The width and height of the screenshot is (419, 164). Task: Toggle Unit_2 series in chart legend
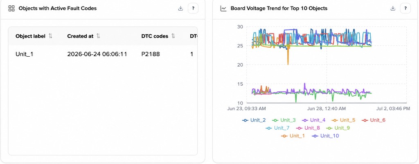pos(254,120)
